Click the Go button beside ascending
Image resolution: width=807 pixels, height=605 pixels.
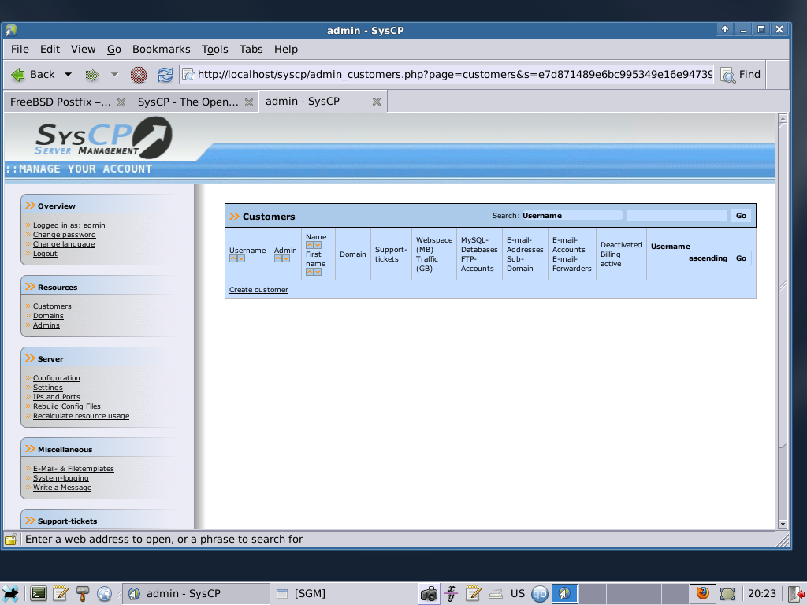[x=741, y=258]
